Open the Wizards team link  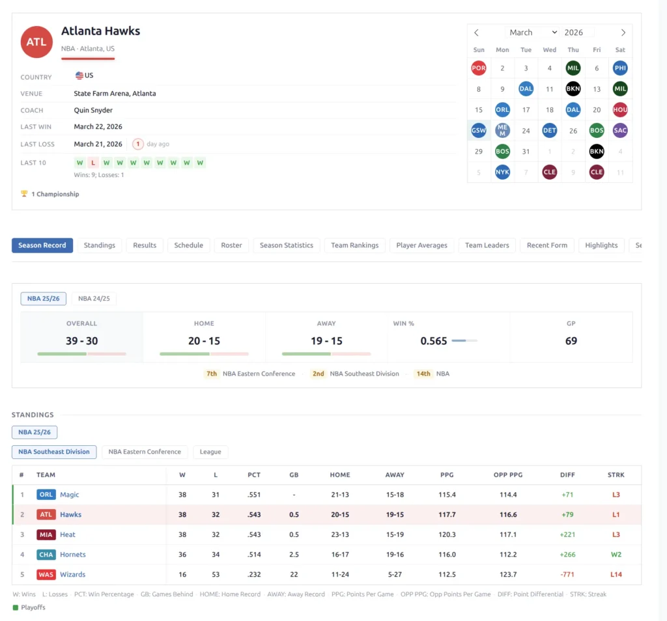73,575
